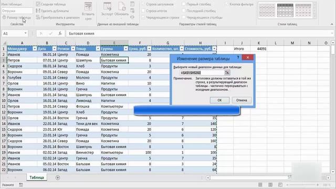Pick the first light table style thumbnail
The image size is (336, 189).
[267, 10]
